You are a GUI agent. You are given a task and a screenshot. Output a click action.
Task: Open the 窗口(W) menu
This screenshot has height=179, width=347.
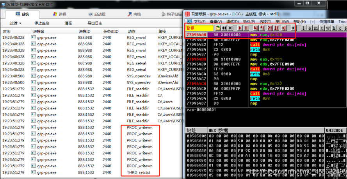pos(282,22)
